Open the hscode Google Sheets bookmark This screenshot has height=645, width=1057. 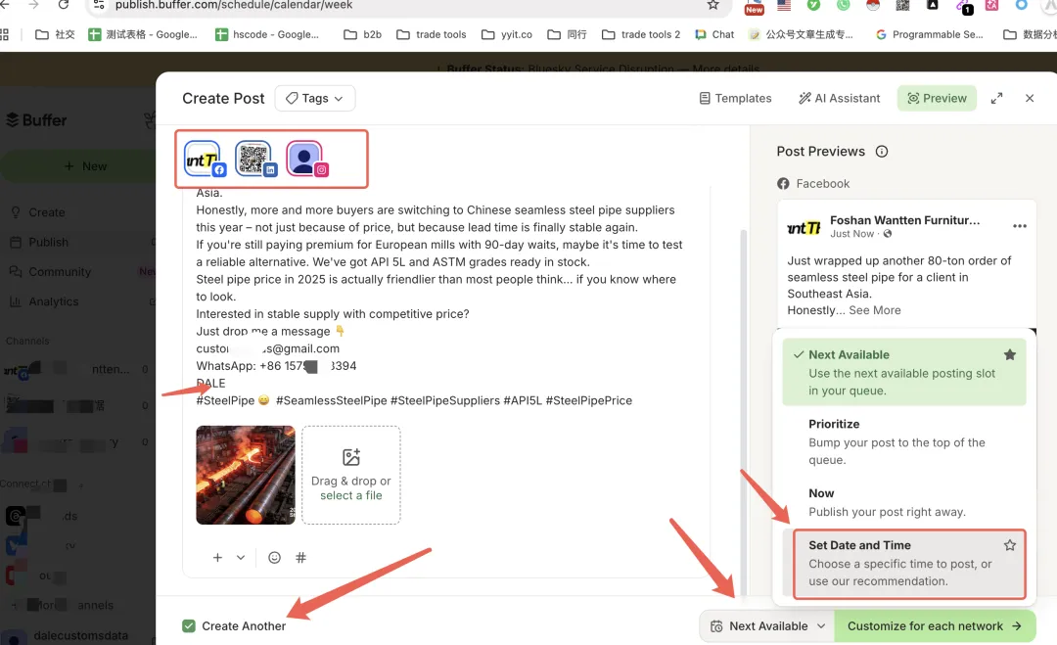tap(267, 34)
